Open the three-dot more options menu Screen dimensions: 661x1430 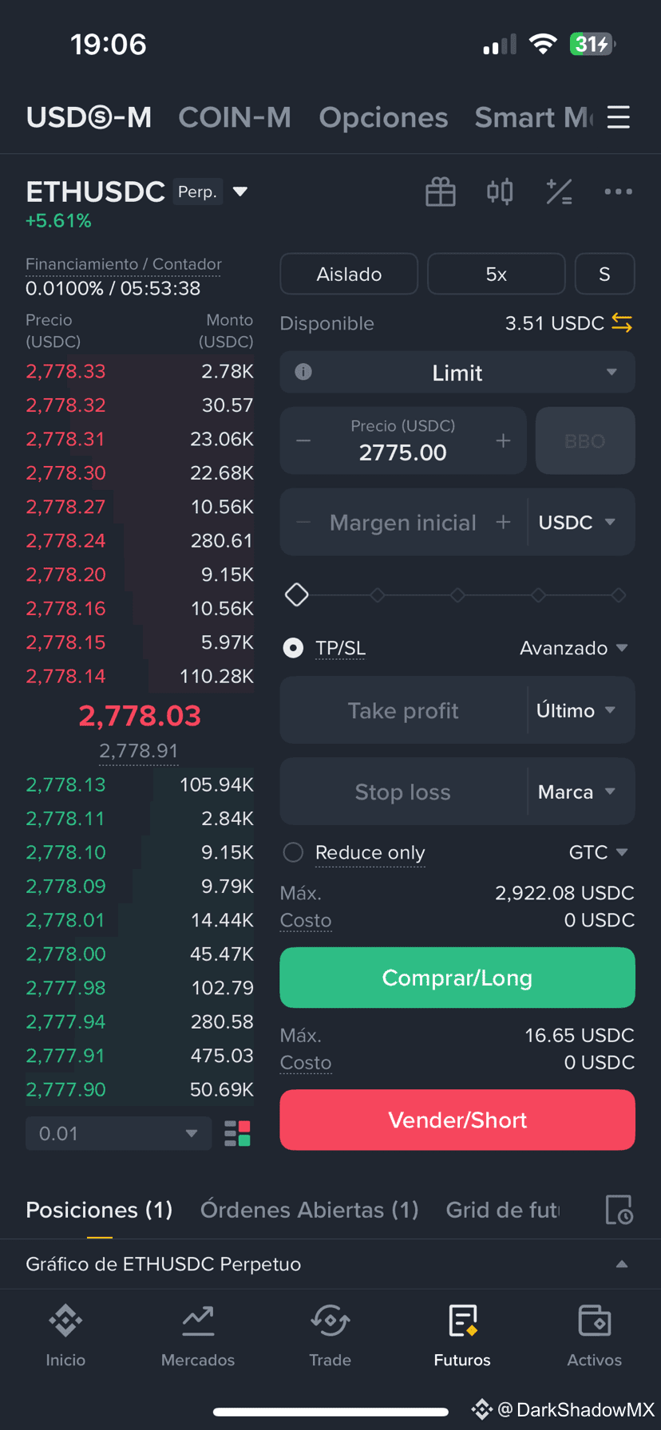618,192
